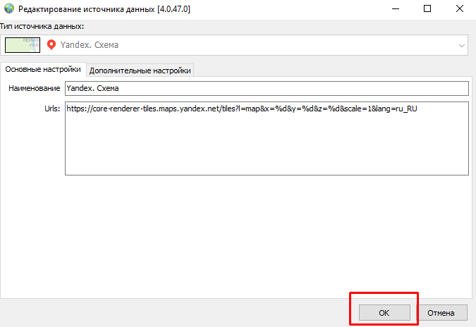Image resolution: width=476 pixels, height=327 pixels.
Task: Select the Yandex. Схема combo box
Action: pos(233,45)
